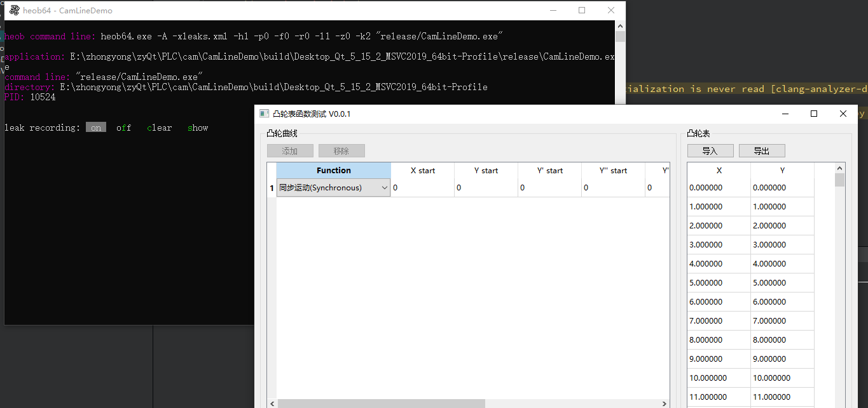Image resolution: width=868 pixels, height=408 pixels.
Task: Close the 凸轮表函数测试 window
Action: (x=843, y=114)
